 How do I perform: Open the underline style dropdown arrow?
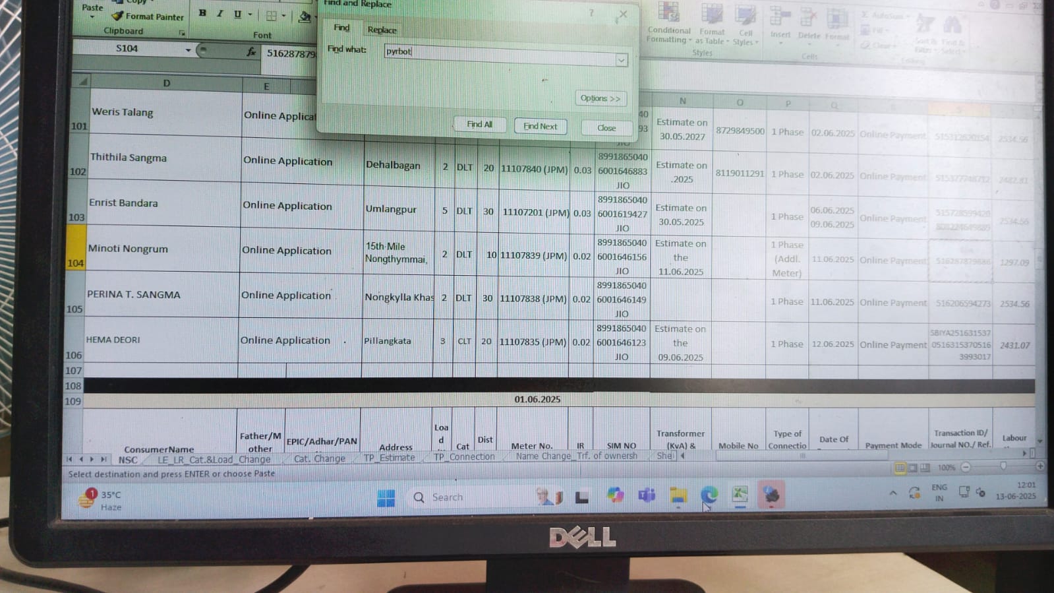coord(250,15)
